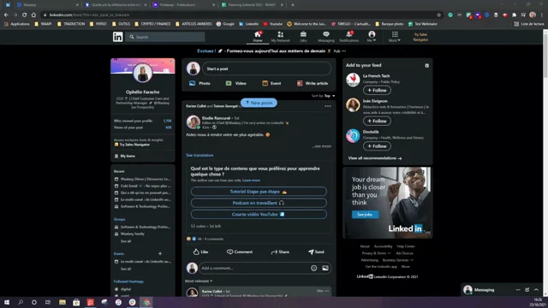Follow La French Tech

point(377,90)
